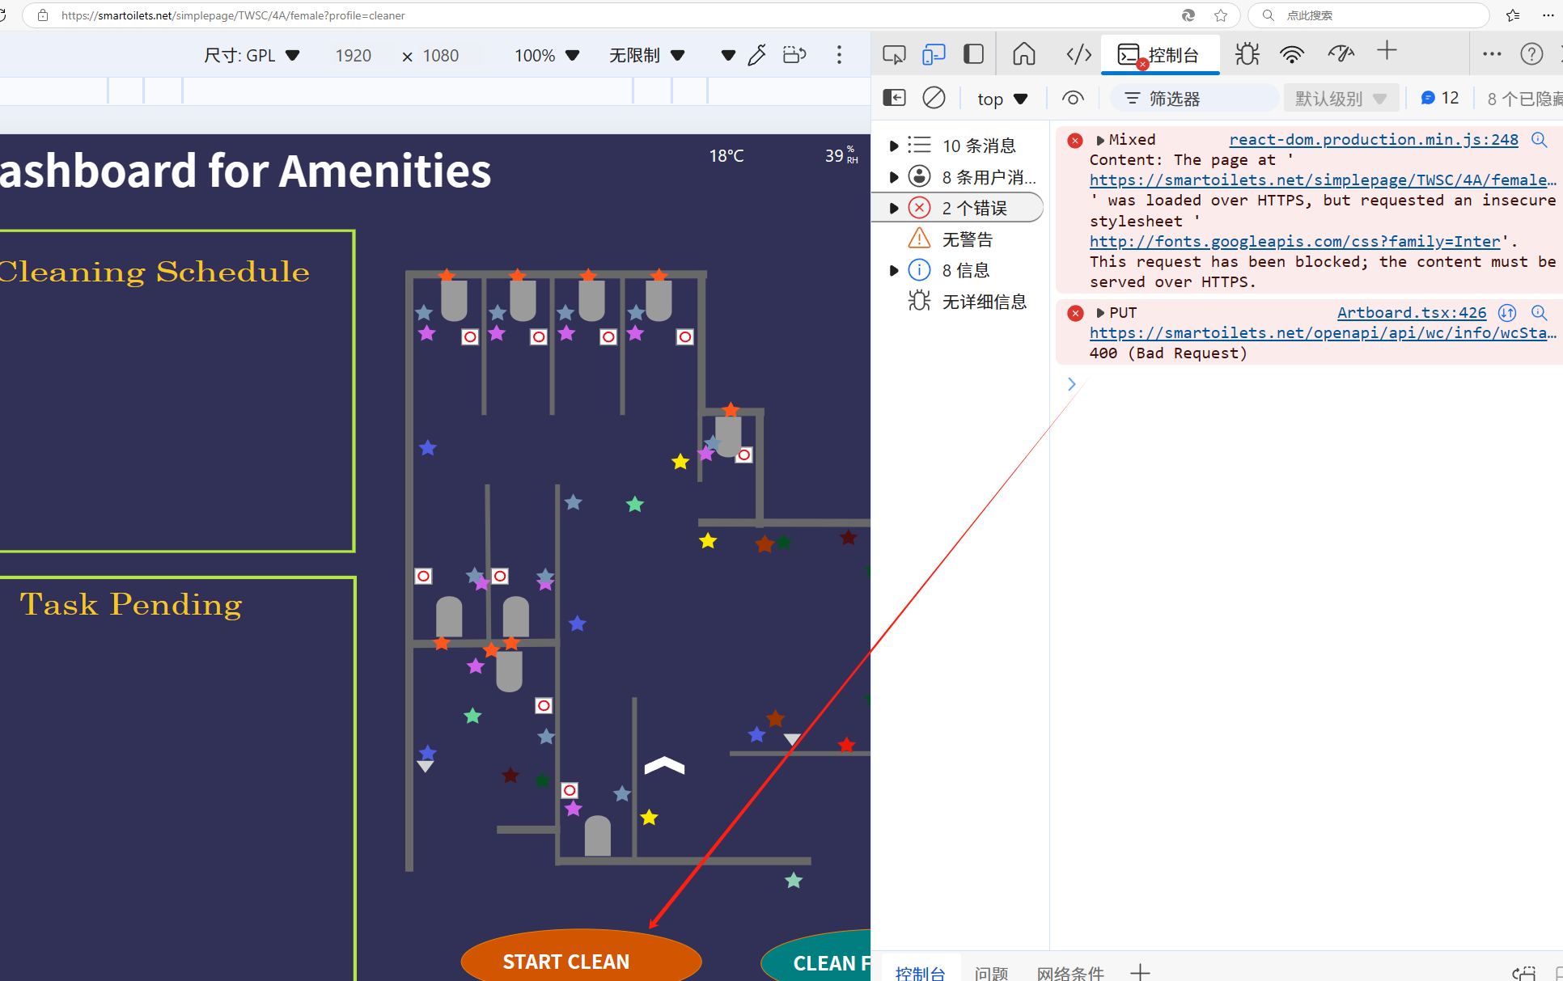Expand the Mixed Content error details
The height and width of the screenshot is (981, 1563).
point(1100,140)
